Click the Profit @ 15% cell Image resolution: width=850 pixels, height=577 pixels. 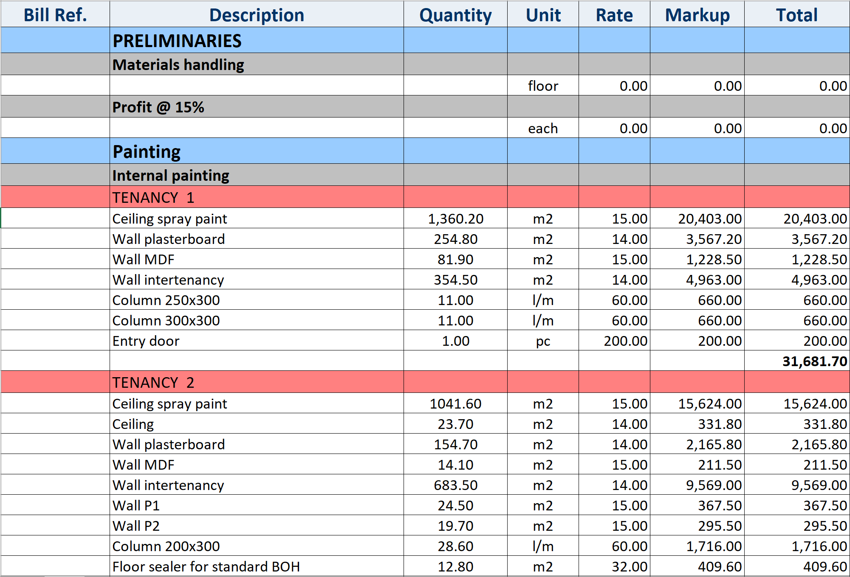(158, 107)
